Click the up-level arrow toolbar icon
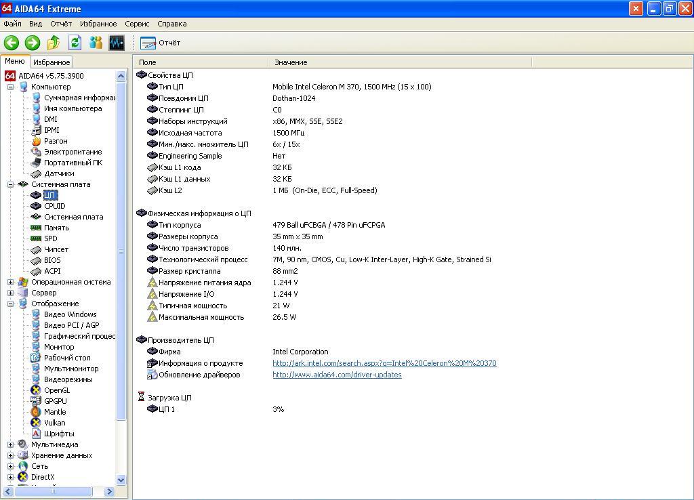The width and height of the screenshot is (694, 500). click(x=54, y=43)
